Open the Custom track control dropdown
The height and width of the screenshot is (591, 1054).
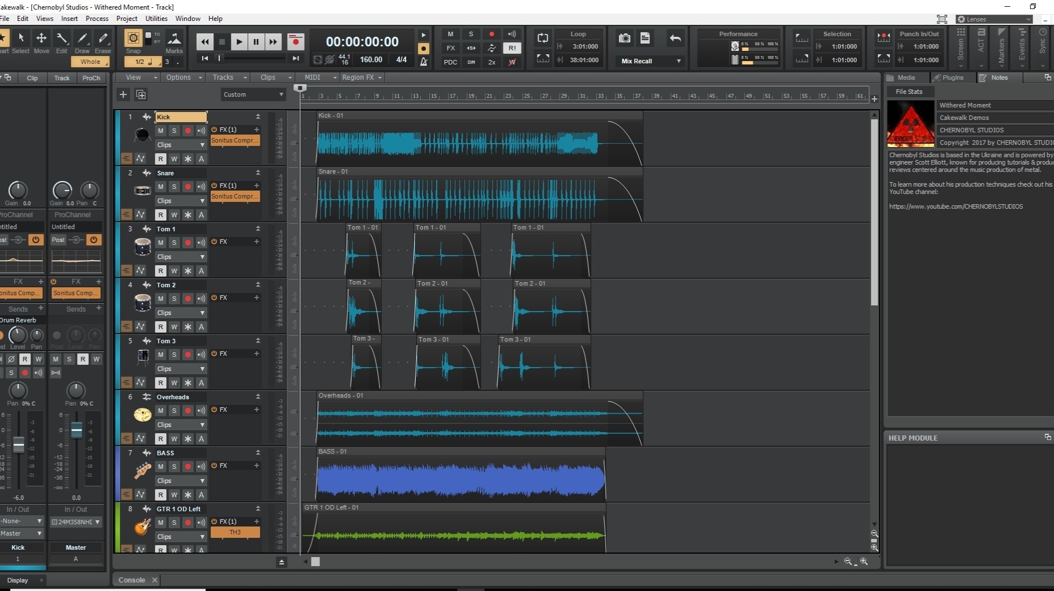[x=253, y=94]
